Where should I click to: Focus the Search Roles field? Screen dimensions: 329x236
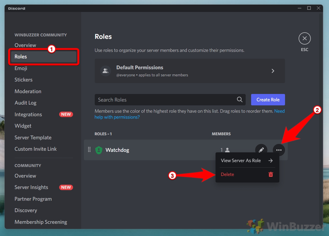tap(170, 100)
